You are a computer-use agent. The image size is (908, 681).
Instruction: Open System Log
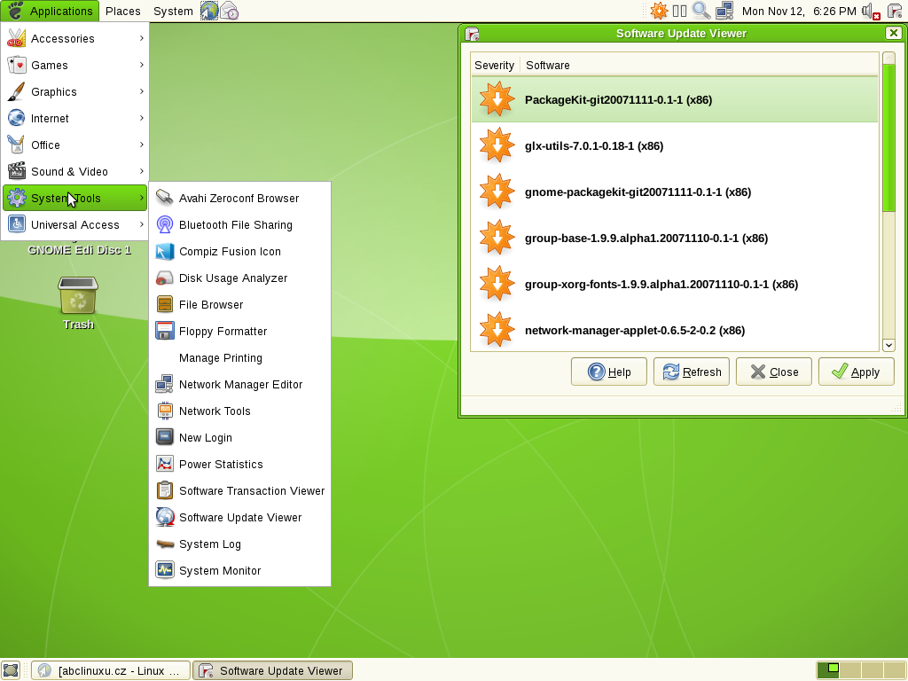239,544
